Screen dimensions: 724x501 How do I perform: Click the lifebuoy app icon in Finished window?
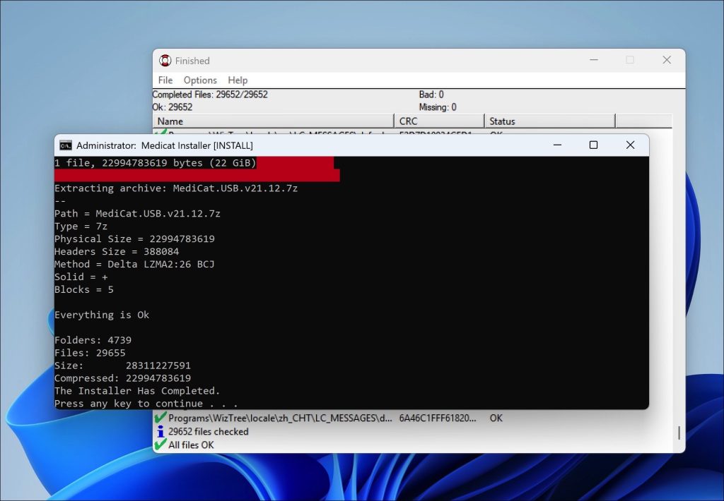(x=165, y=61)
